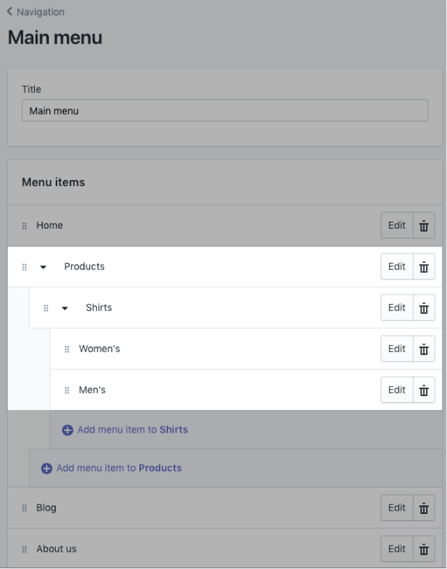
Task: Remove the Women's menu item
Action: 424,349
